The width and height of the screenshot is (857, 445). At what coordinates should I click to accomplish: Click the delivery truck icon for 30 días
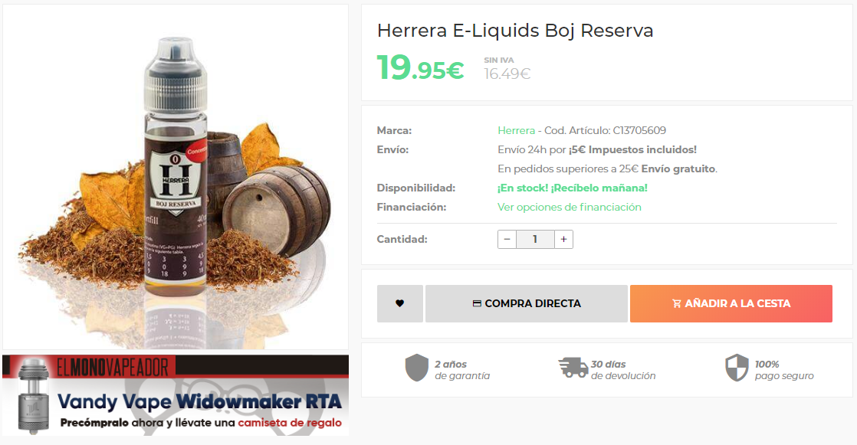(x=573, y=368)
